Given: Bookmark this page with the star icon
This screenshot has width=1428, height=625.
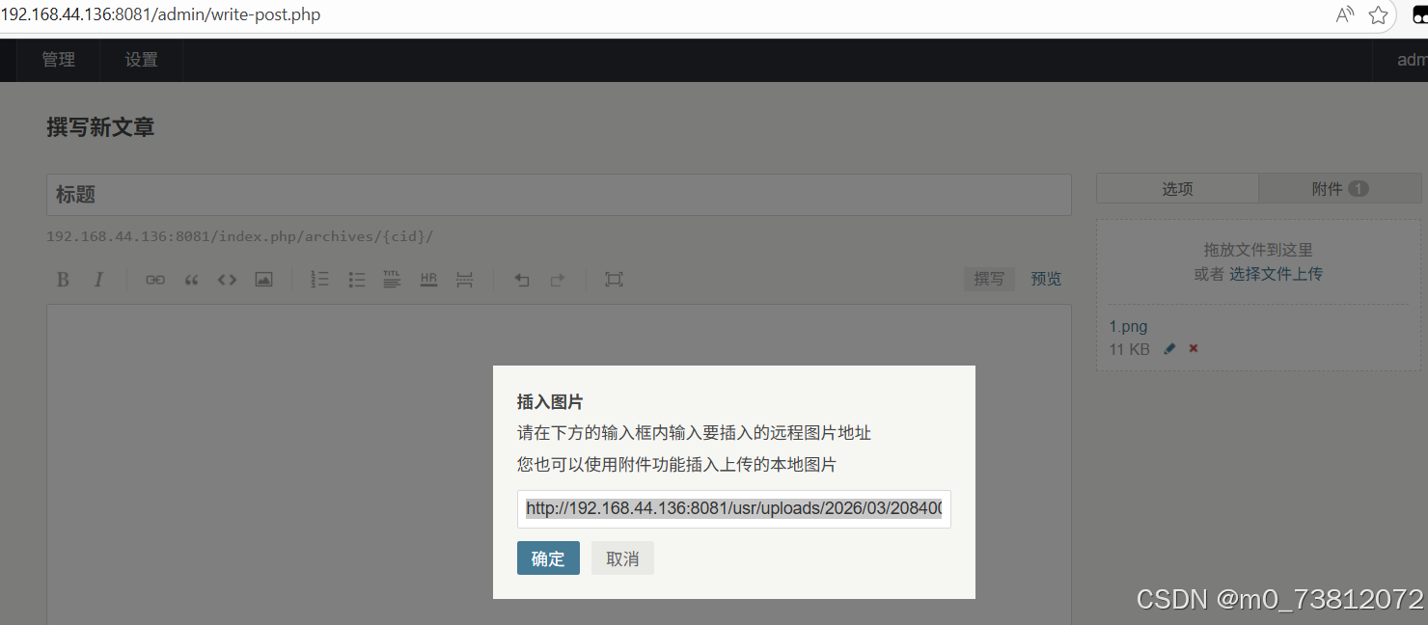Looking at the screenshot, I should coord(1378,15).
